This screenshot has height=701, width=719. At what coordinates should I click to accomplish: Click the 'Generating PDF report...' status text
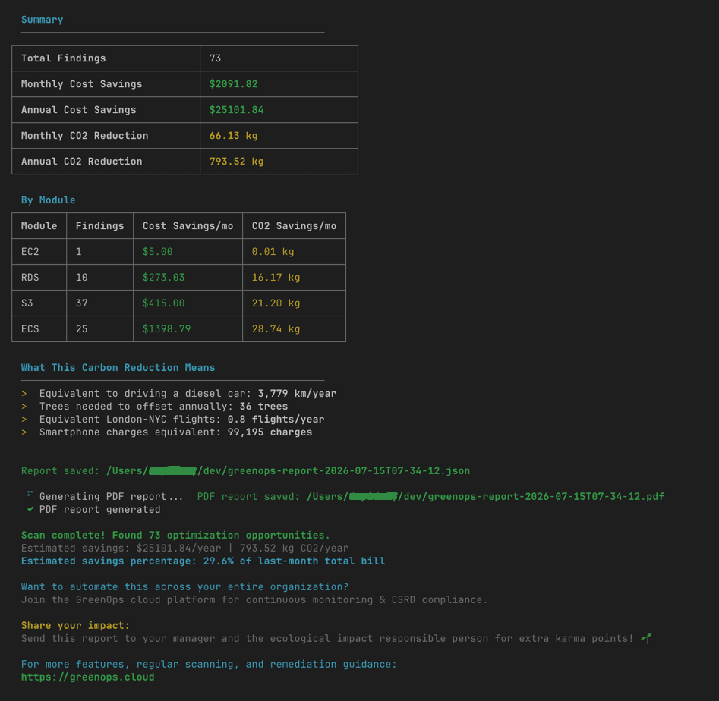click(112, 497)
